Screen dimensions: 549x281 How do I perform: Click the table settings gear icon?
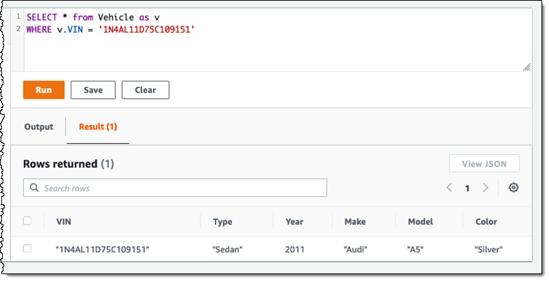(513, 188)
